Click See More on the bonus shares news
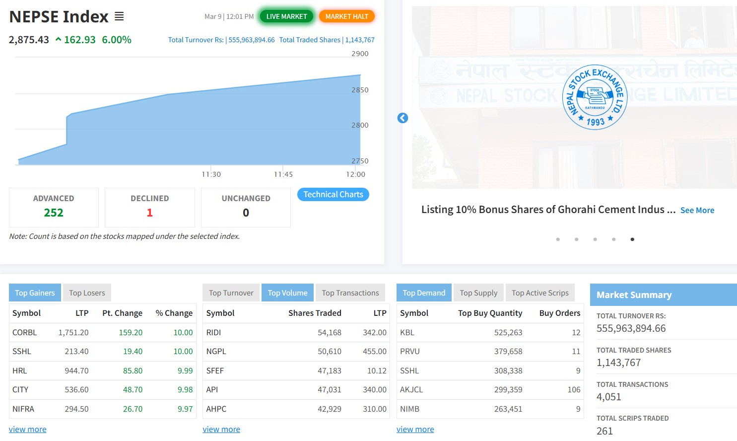This screenshot has height=441, width=737. [x=697, y=211]
